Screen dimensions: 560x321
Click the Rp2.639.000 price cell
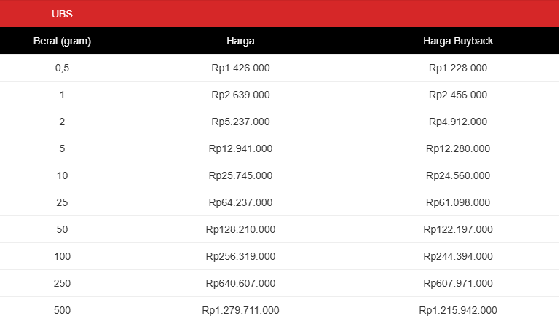(240, 95)
